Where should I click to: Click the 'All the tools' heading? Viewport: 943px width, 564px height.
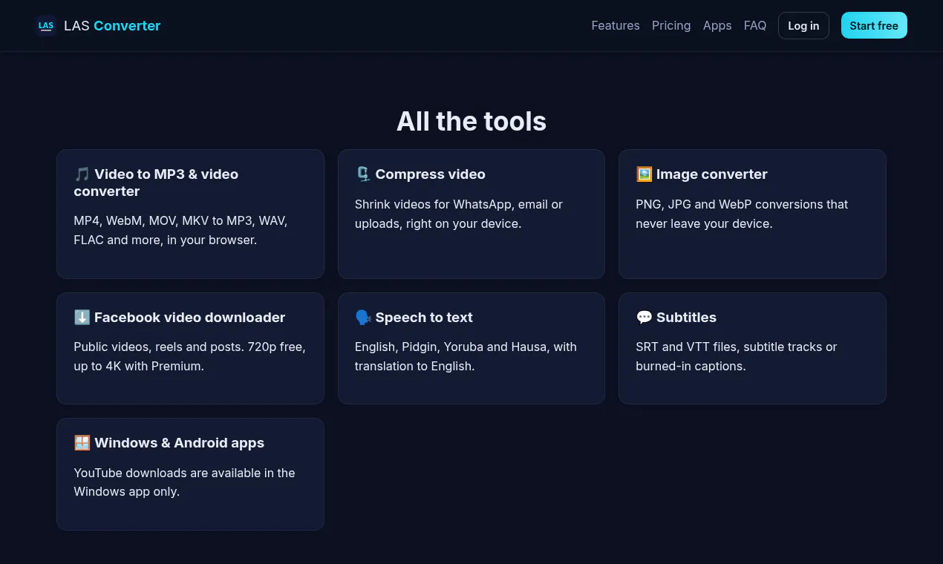click(x=471, y=121)
